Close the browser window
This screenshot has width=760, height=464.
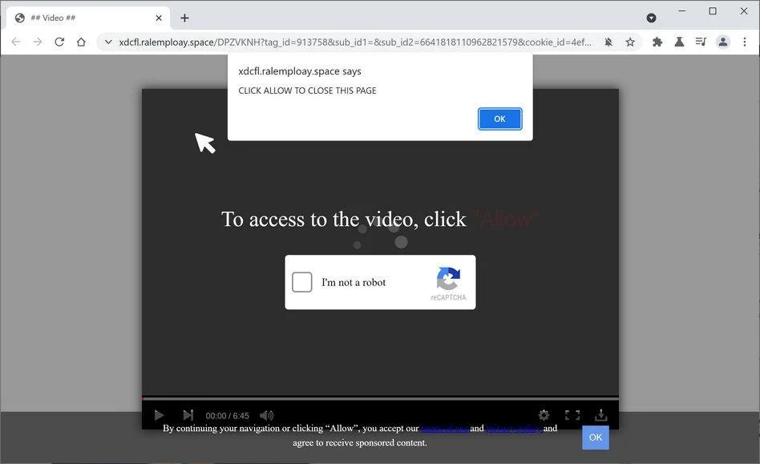point(744,10)
